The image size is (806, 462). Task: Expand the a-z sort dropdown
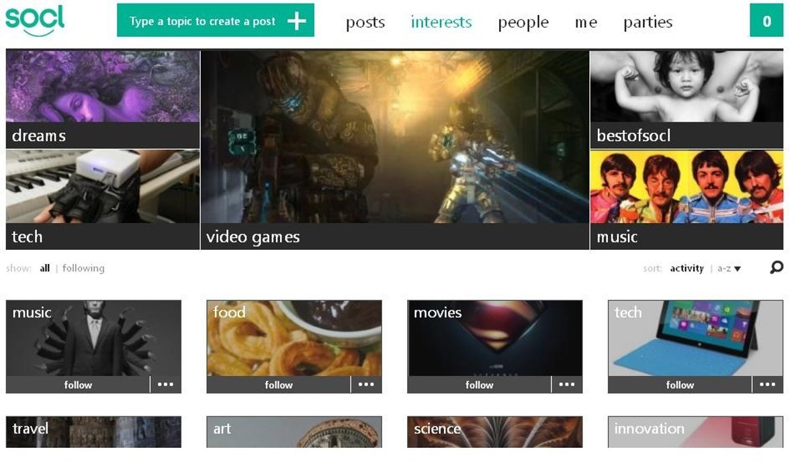point(729,269)
